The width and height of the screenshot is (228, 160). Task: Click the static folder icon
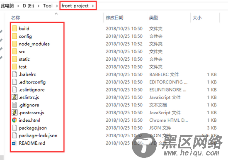click(15, 59)
